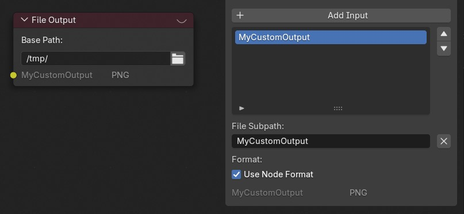Click the greyed MyCustomOutput label in the panel
This screenshot has width=464, height=214.
click(x=267, y=193)
